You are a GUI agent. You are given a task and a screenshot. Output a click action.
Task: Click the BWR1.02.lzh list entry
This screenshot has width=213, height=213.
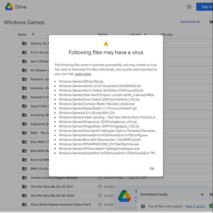click(x=99, y=140)
